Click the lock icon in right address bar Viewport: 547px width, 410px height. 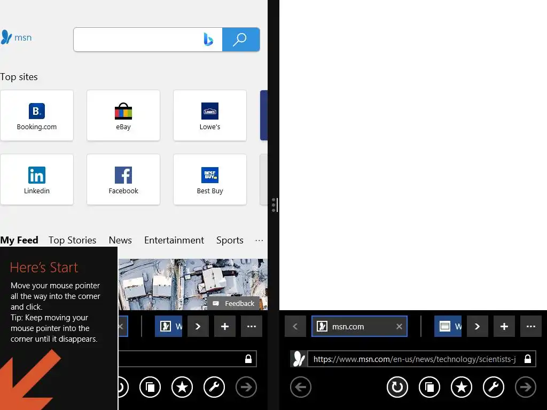click(x=528, y=359)
